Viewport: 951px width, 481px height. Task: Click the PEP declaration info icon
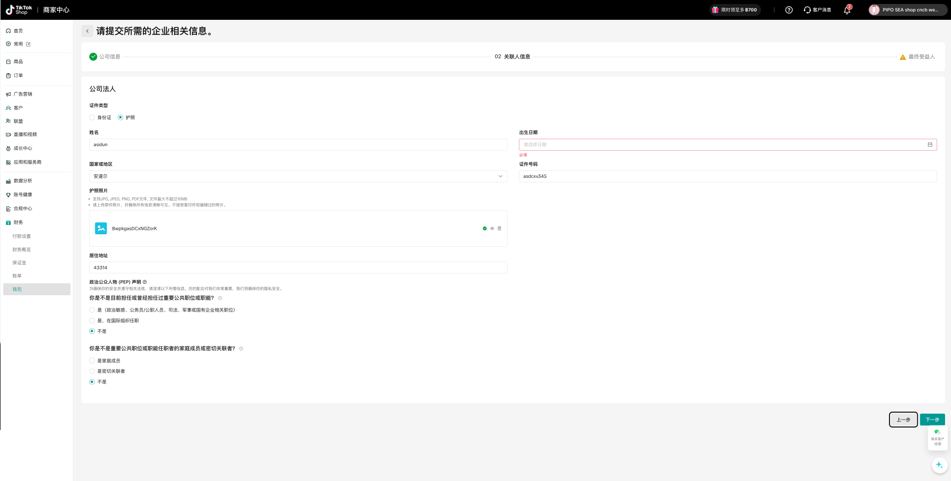click(145, 282)
